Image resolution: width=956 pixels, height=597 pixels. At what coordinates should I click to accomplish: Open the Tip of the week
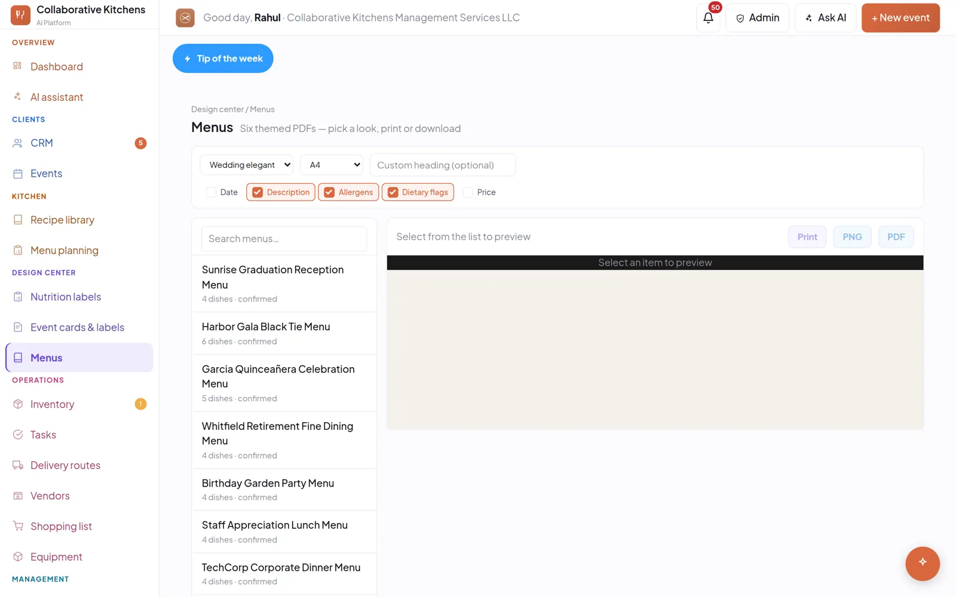[x=223, y=59]
